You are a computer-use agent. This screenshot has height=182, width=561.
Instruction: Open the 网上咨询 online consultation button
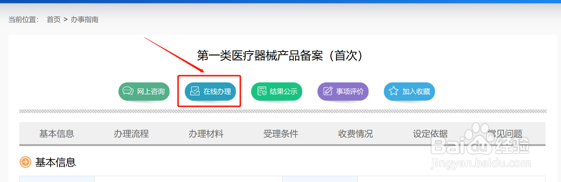(x=144, y=92)
